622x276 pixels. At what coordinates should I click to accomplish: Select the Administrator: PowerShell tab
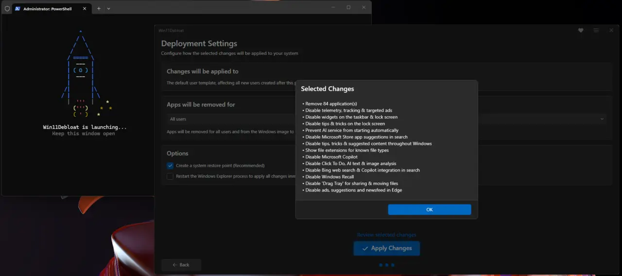pos(52,9)
